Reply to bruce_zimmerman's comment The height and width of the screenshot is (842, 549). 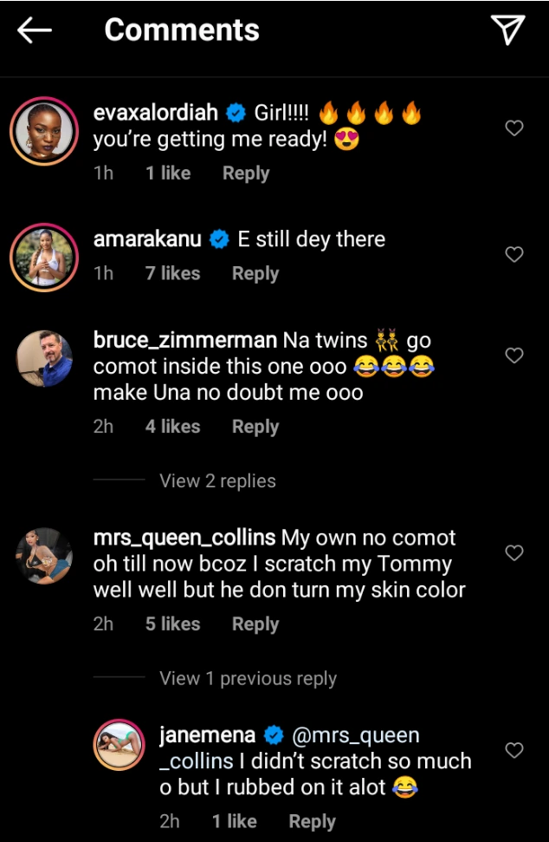[255, 427]
